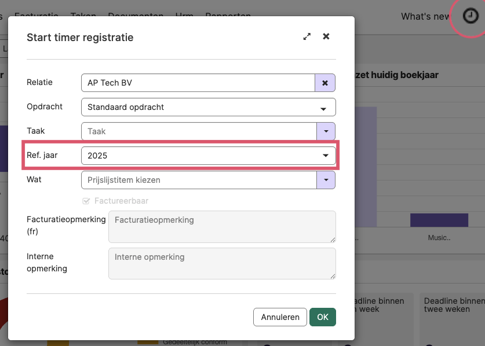Open the Taak dropdown arrow
485x346 pixels.
click(x=326, y=131)
